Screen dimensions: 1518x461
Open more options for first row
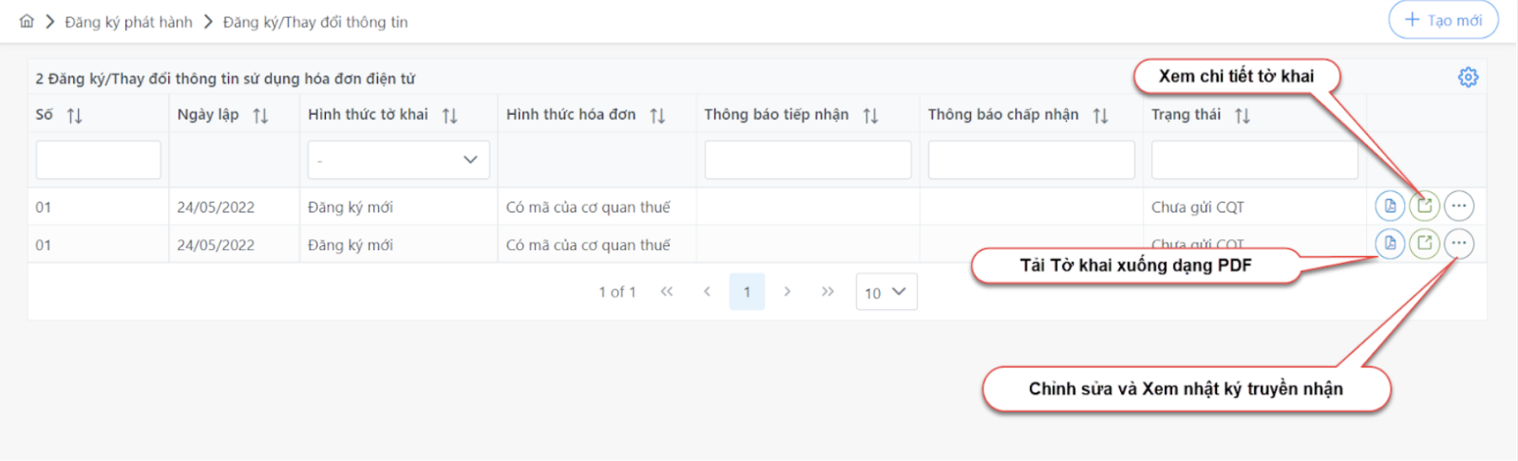pyautogui.click(x=1458, y=206)
